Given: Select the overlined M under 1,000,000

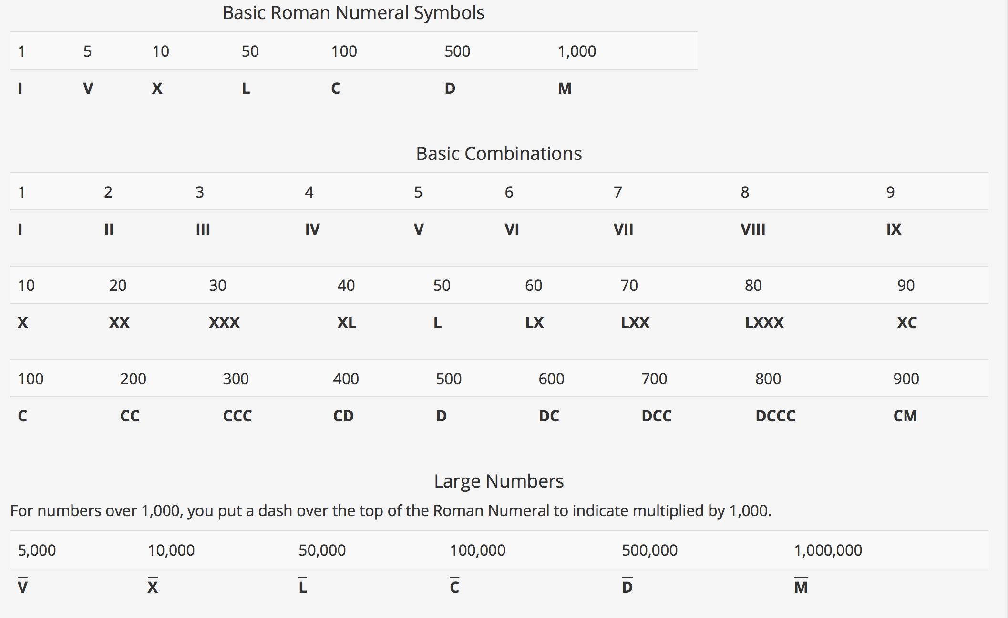Looking at the screenshot, I should pyautogui.click(x=801, y=587).
